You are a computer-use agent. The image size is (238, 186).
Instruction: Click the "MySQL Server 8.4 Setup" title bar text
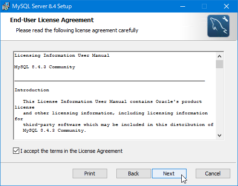click(x=42, y=6)
